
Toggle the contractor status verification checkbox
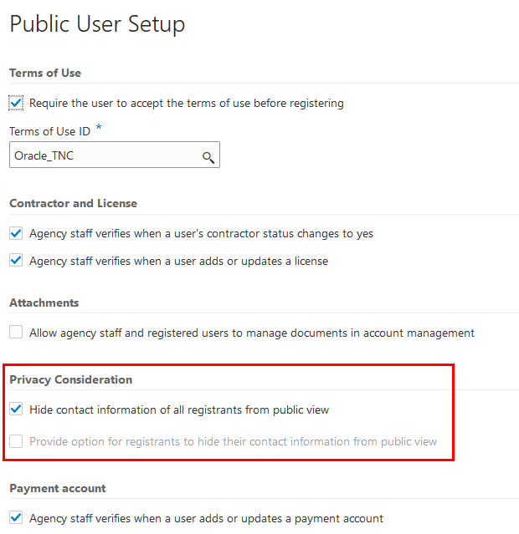tap(16, 234)
